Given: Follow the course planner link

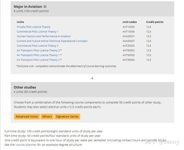Looking at the screenshot, I should tap(26, 145).
